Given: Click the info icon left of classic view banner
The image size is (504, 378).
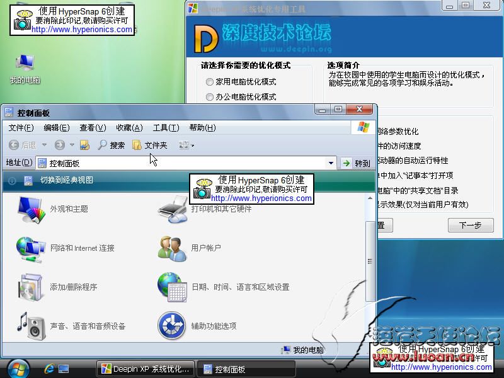Looking at the screenshot, I should point(12,181).
